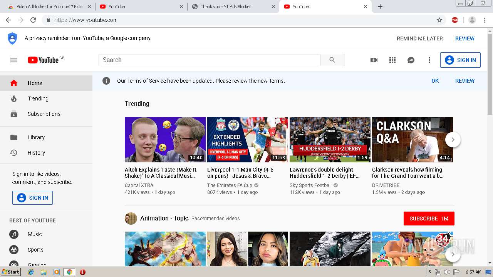
Task: Open Capital XTRA channel link
Action: 139,185
